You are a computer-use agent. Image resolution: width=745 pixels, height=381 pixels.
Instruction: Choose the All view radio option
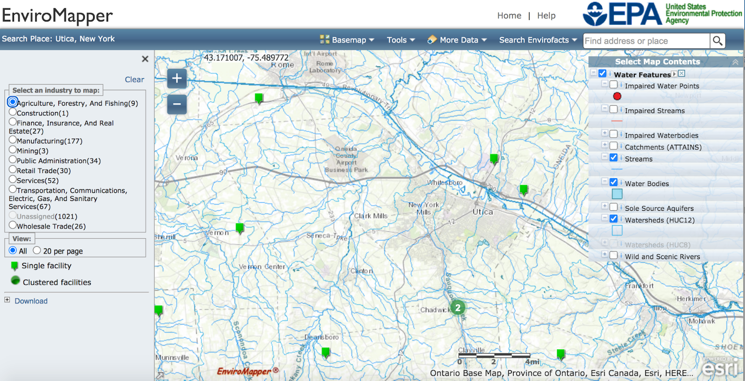[x=13, y=250]
